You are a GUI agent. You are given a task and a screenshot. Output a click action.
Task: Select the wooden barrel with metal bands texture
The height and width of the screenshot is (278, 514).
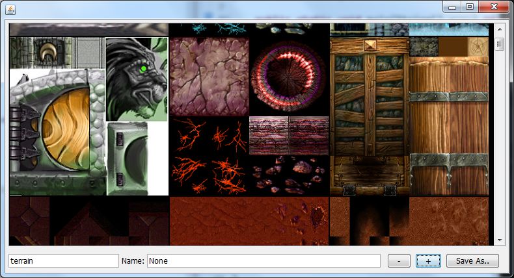point(449,126)
